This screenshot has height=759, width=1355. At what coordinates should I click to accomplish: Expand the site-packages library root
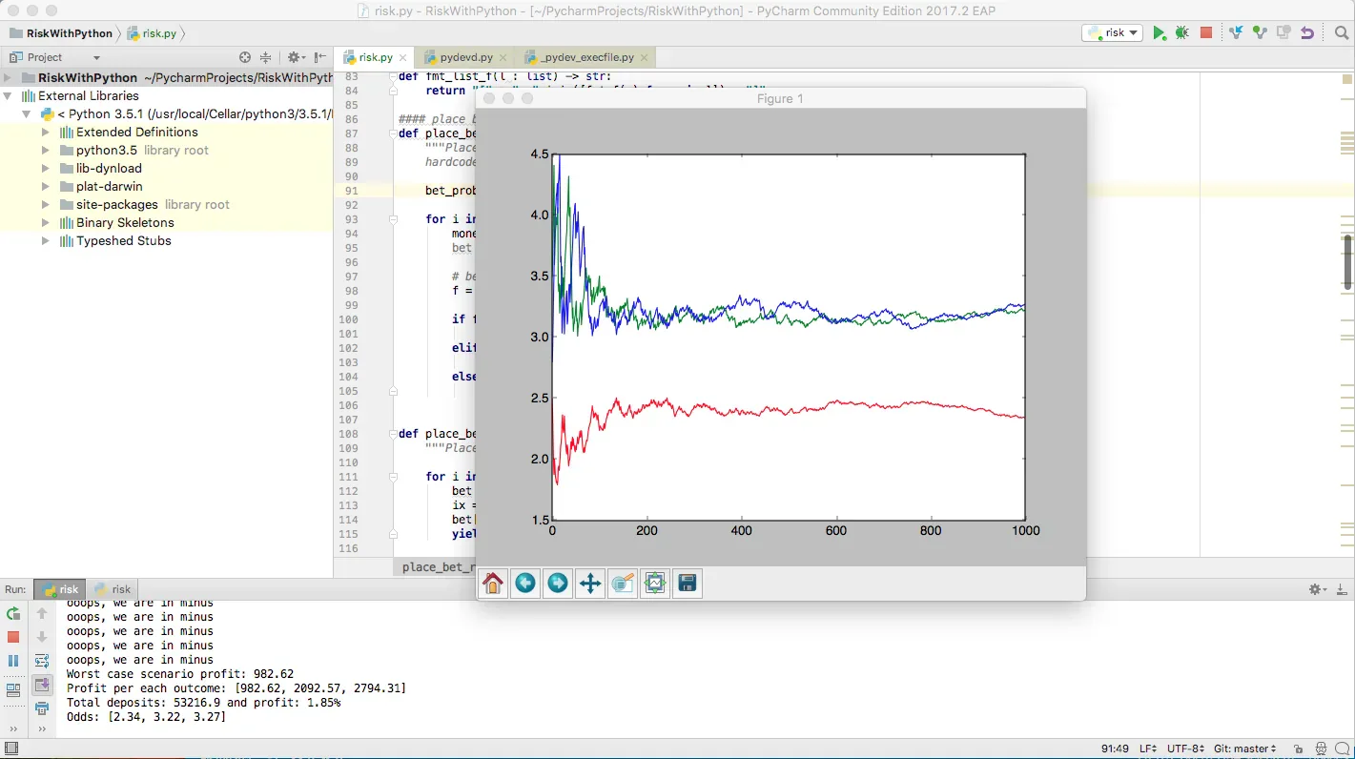(45, 204)
